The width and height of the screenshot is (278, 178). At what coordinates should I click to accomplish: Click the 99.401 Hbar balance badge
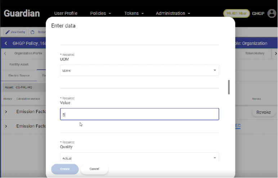(236, 13)
